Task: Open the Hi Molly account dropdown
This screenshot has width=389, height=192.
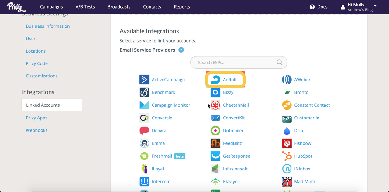Action: coord(360,7)
